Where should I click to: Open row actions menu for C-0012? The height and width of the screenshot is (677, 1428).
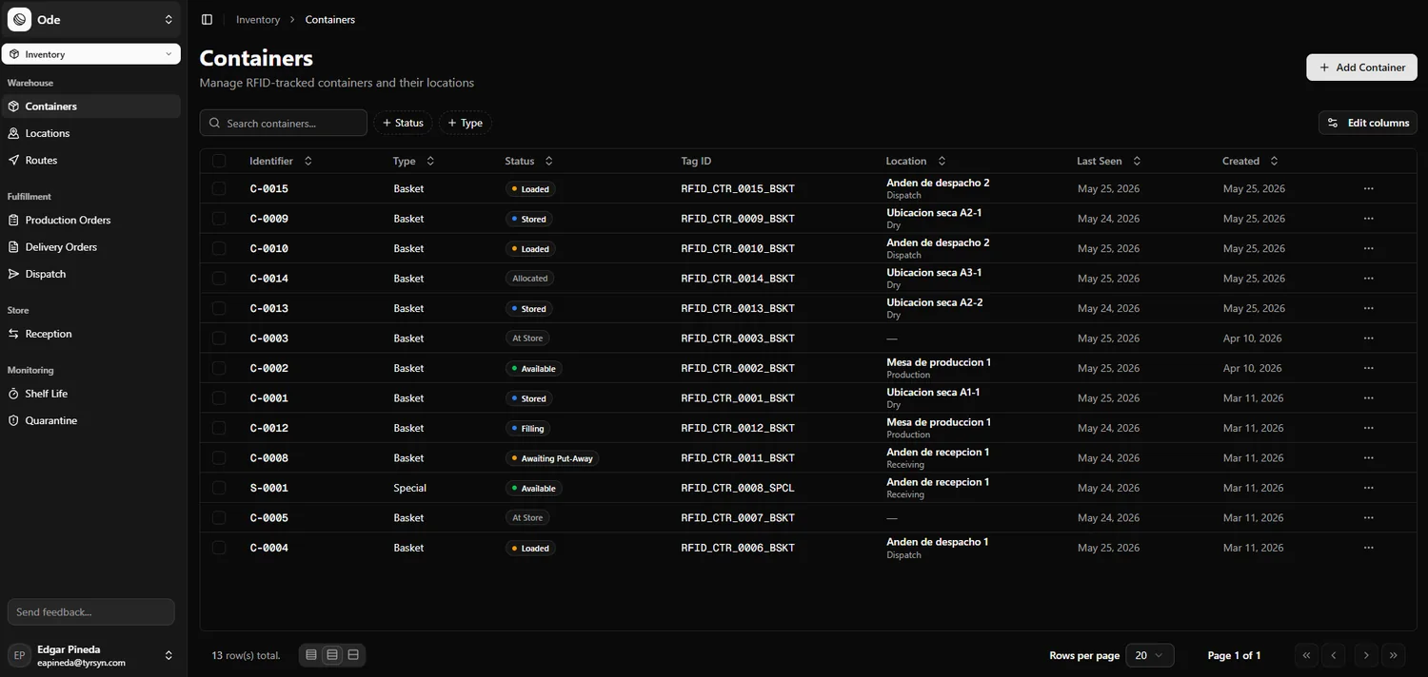click(1368, 428)
